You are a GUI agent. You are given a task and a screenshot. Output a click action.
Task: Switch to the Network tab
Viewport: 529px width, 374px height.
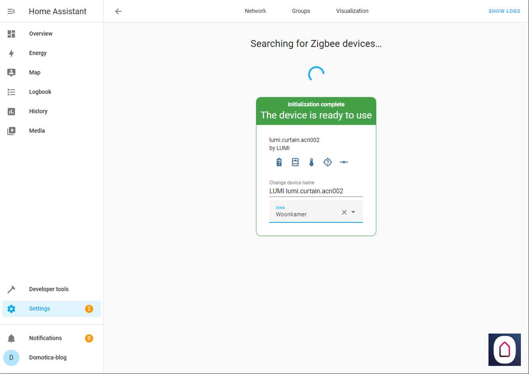tap(255, 11)
